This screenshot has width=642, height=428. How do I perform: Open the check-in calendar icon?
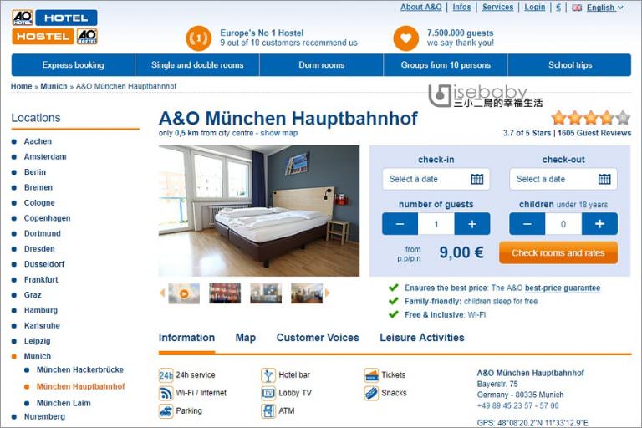(477, 179)
